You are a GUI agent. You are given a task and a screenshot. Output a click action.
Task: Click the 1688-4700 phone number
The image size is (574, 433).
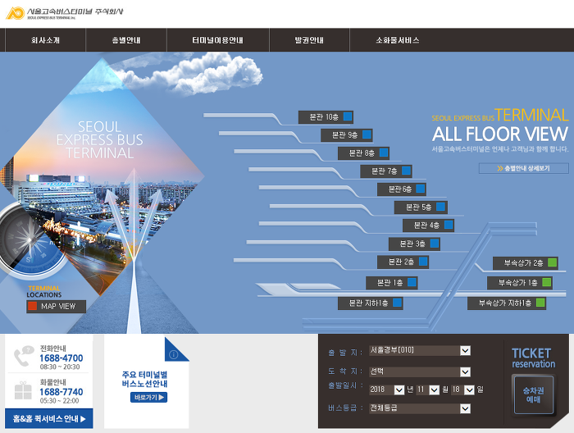(61, 358)
